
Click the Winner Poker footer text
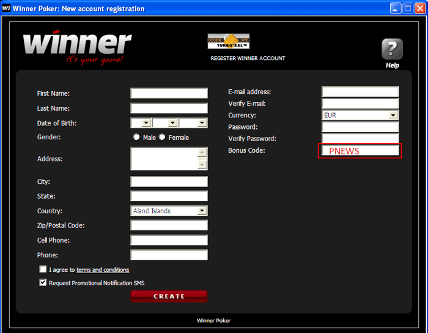214,320
